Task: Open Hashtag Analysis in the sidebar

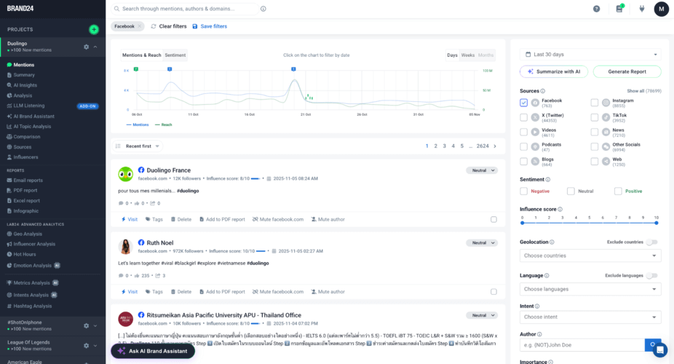Action: [32, 306]
